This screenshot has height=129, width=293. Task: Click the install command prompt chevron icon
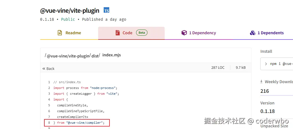coord(266,64)
